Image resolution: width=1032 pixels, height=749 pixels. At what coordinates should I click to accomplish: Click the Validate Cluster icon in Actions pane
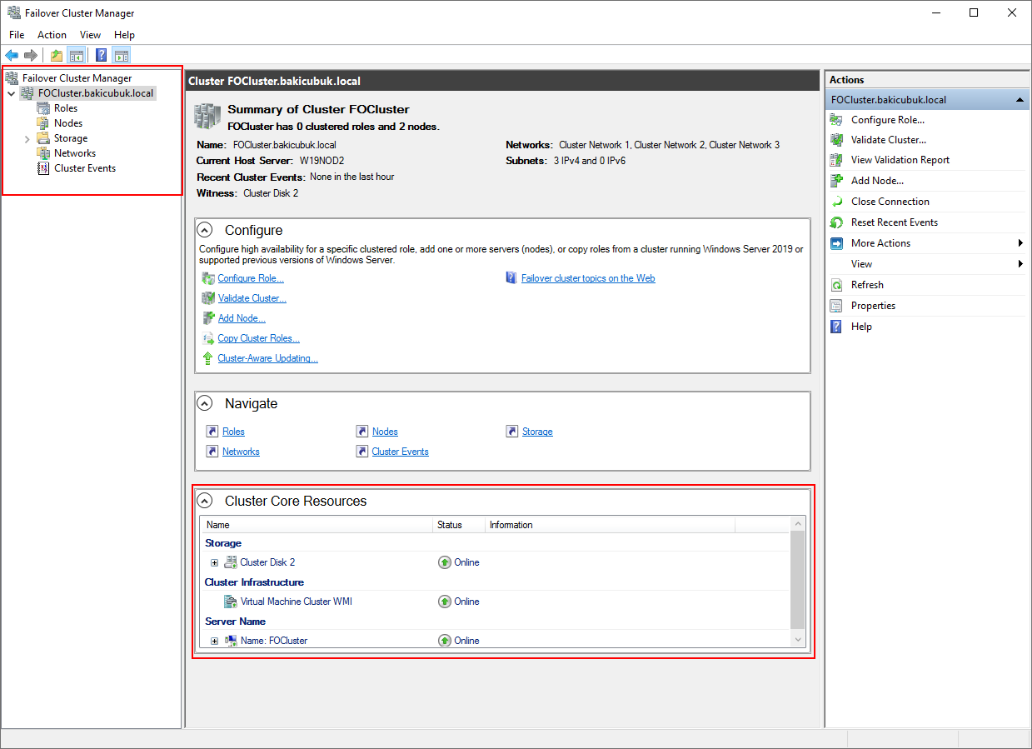(836, 140)
